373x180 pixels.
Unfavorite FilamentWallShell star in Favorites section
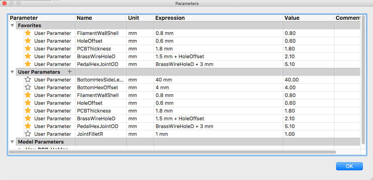tap(28, 33)
